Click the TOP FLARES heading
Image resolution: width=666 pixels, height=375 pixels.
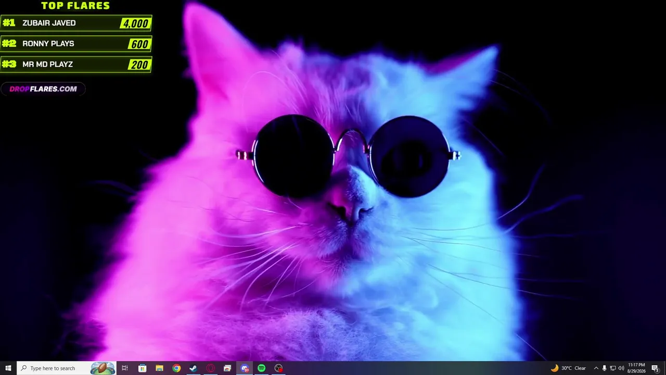[75, 6]
